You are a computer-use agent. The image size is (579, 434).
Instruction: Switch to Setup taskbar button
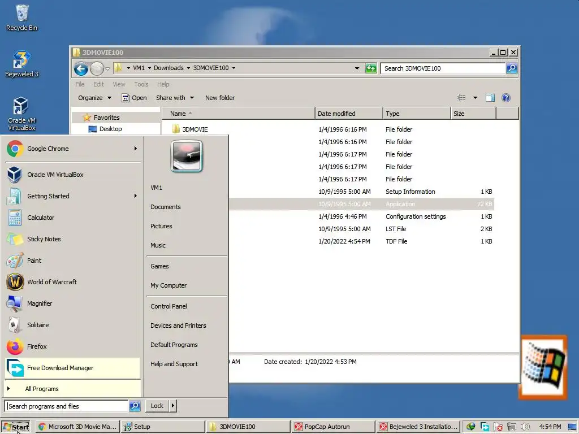163,427
